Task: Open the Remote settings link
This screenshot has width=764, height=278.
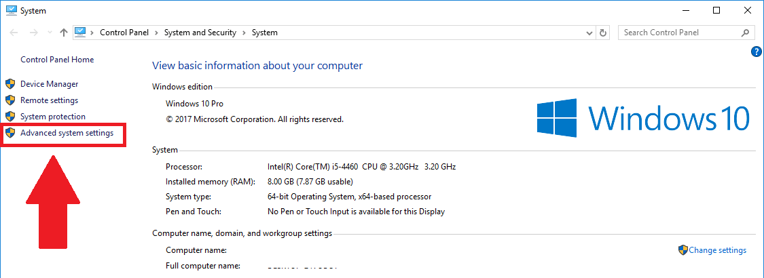Action: pos(49,100)
